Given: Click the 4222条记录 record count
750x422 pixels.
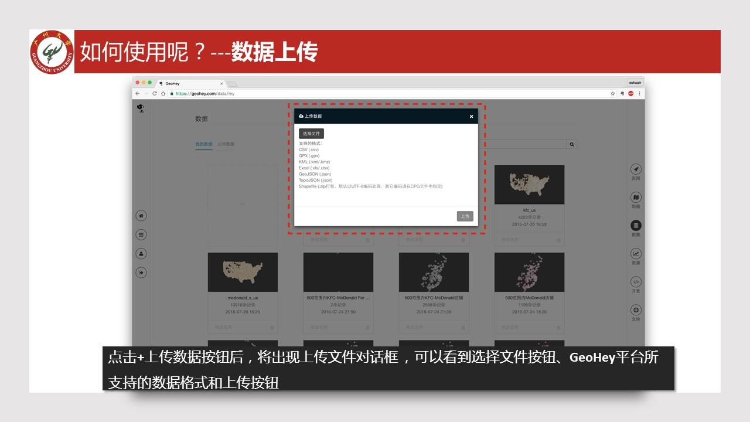Looking at the screenshot, I should click(x=529, y=217).
